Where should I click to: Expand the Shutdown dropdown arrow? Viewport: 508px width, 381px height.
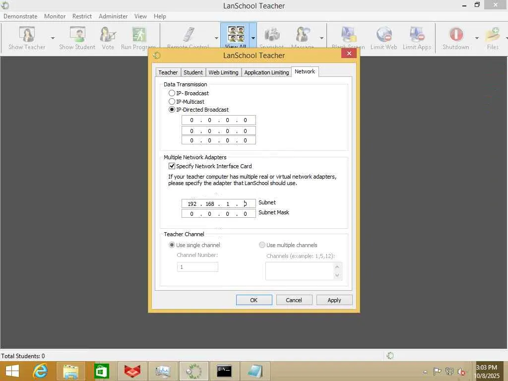(x=477, y=38)
